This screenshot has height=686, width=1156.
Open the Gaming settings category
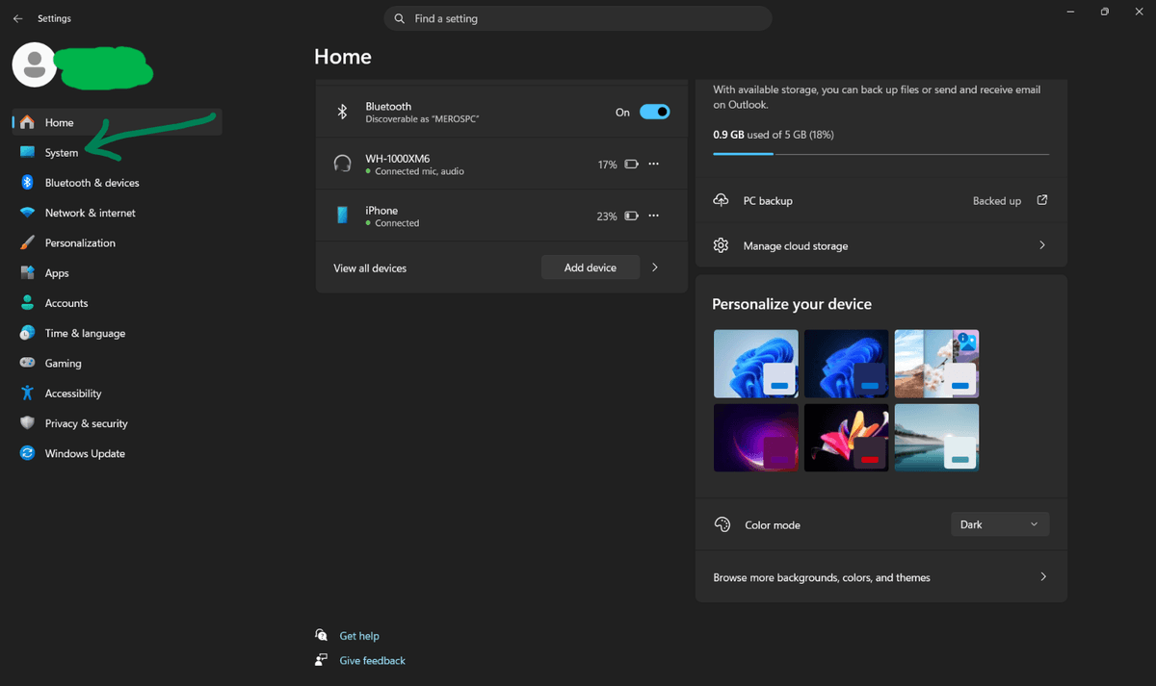click(118, 363)
